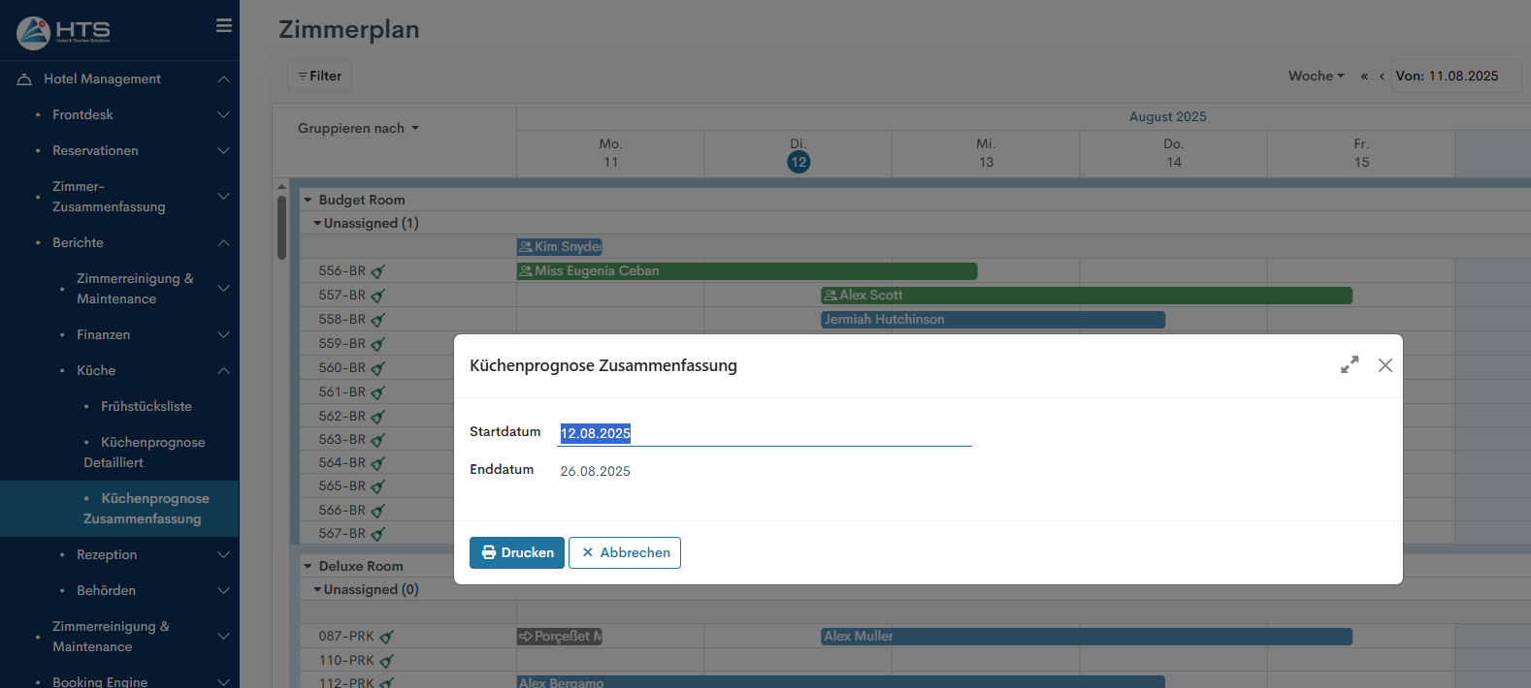This screenshot has height=688, width=1531.
Task: Jump back with the double-arrow previous icon
Action: (1364, 77)
